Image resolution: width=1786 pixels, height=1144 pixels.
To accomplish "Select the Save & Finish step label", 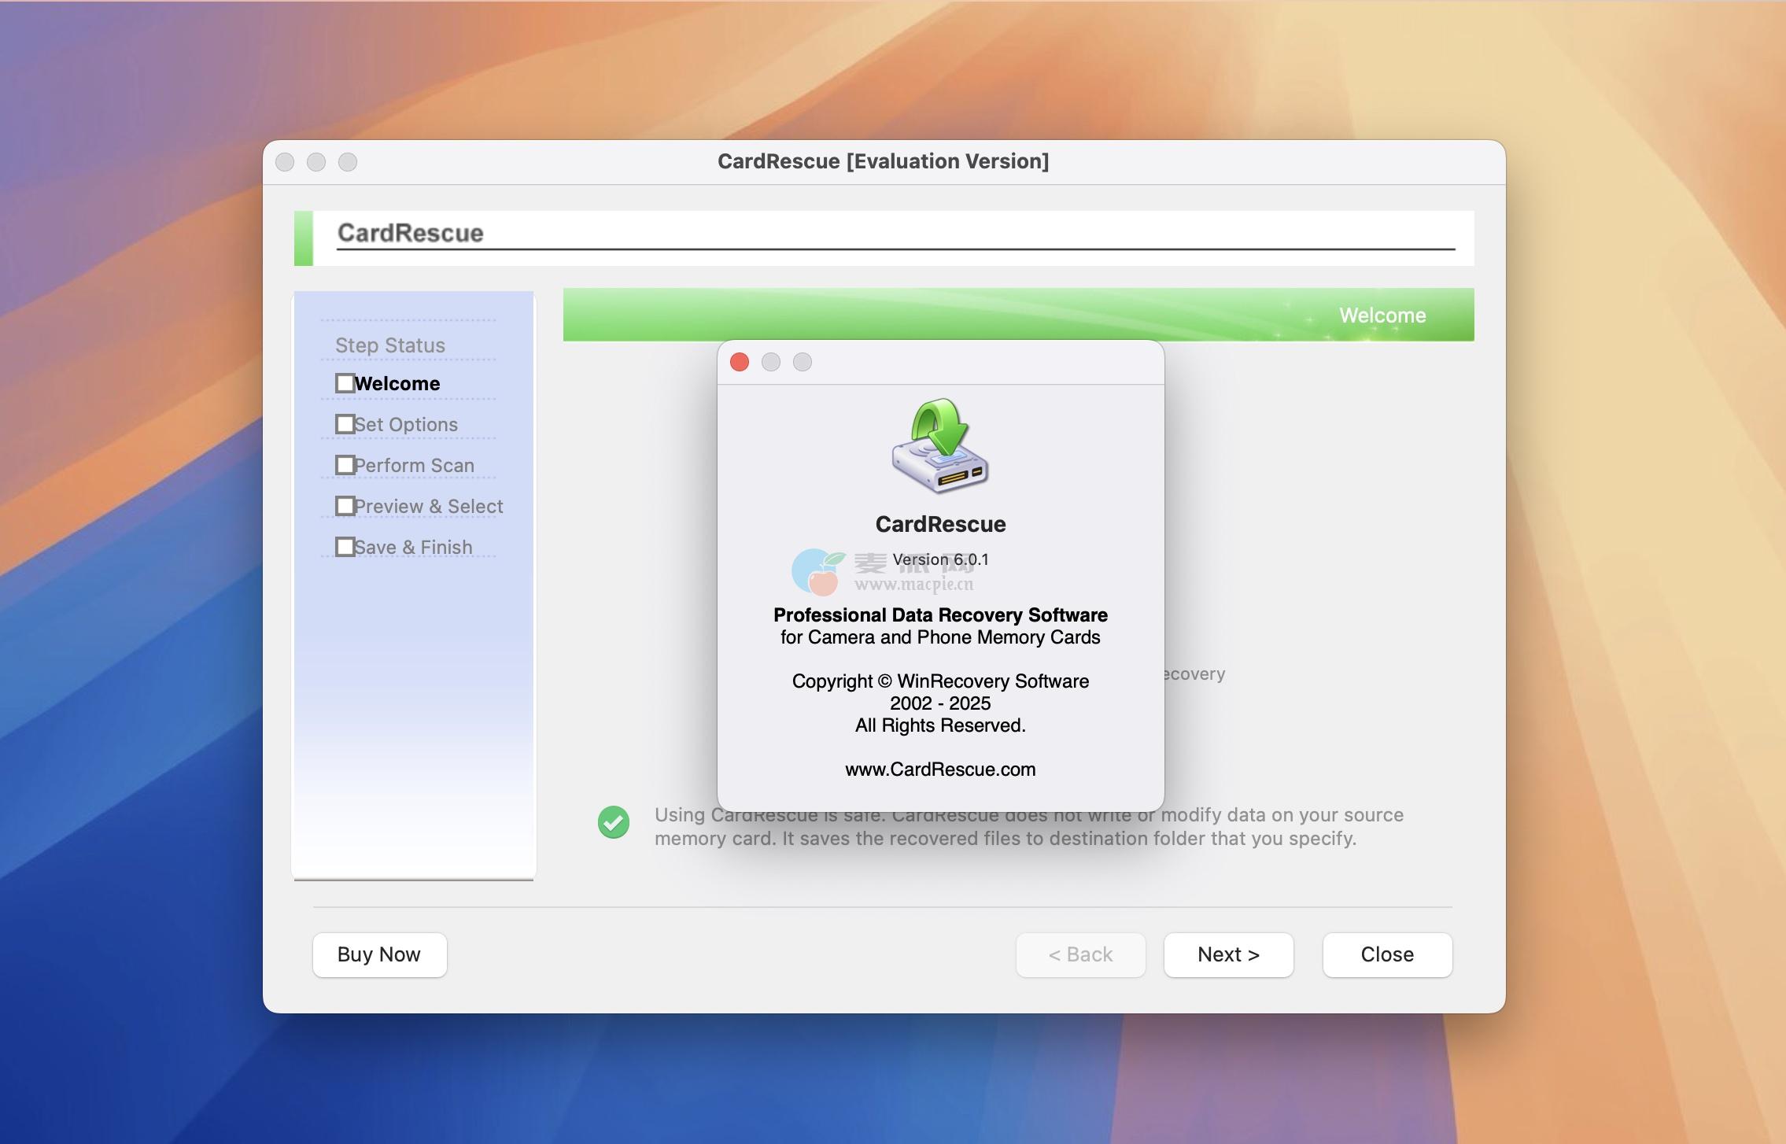I will pos(414,547).
